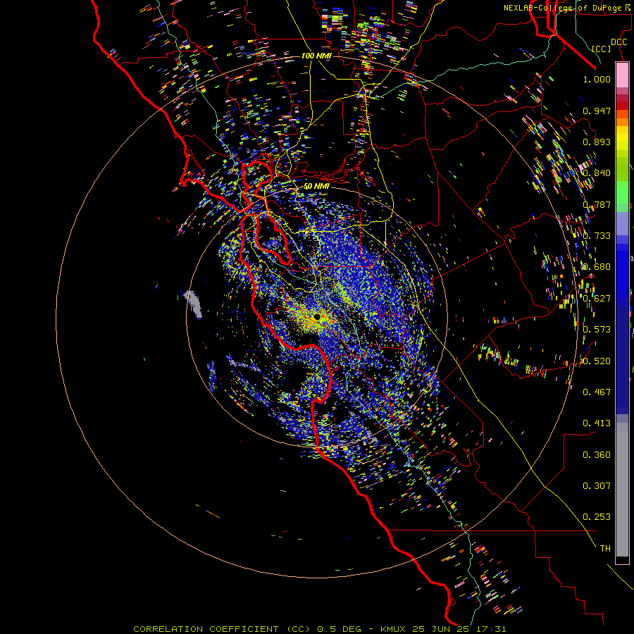Viewport: 634px width, 634px height.
Task: Click the 0.893 scale value
Action: pyautogui.click(x=597, y=142)
